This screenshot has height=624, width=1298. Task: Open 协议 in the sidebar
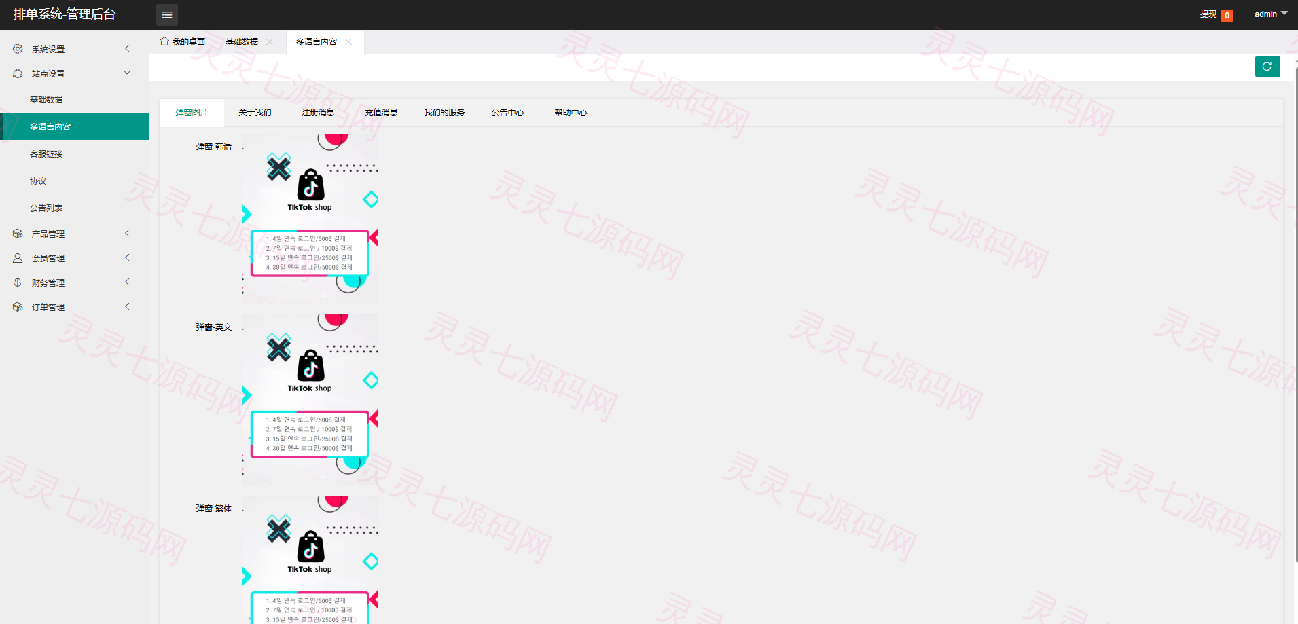pyautogui.click(x=75, y=181)
